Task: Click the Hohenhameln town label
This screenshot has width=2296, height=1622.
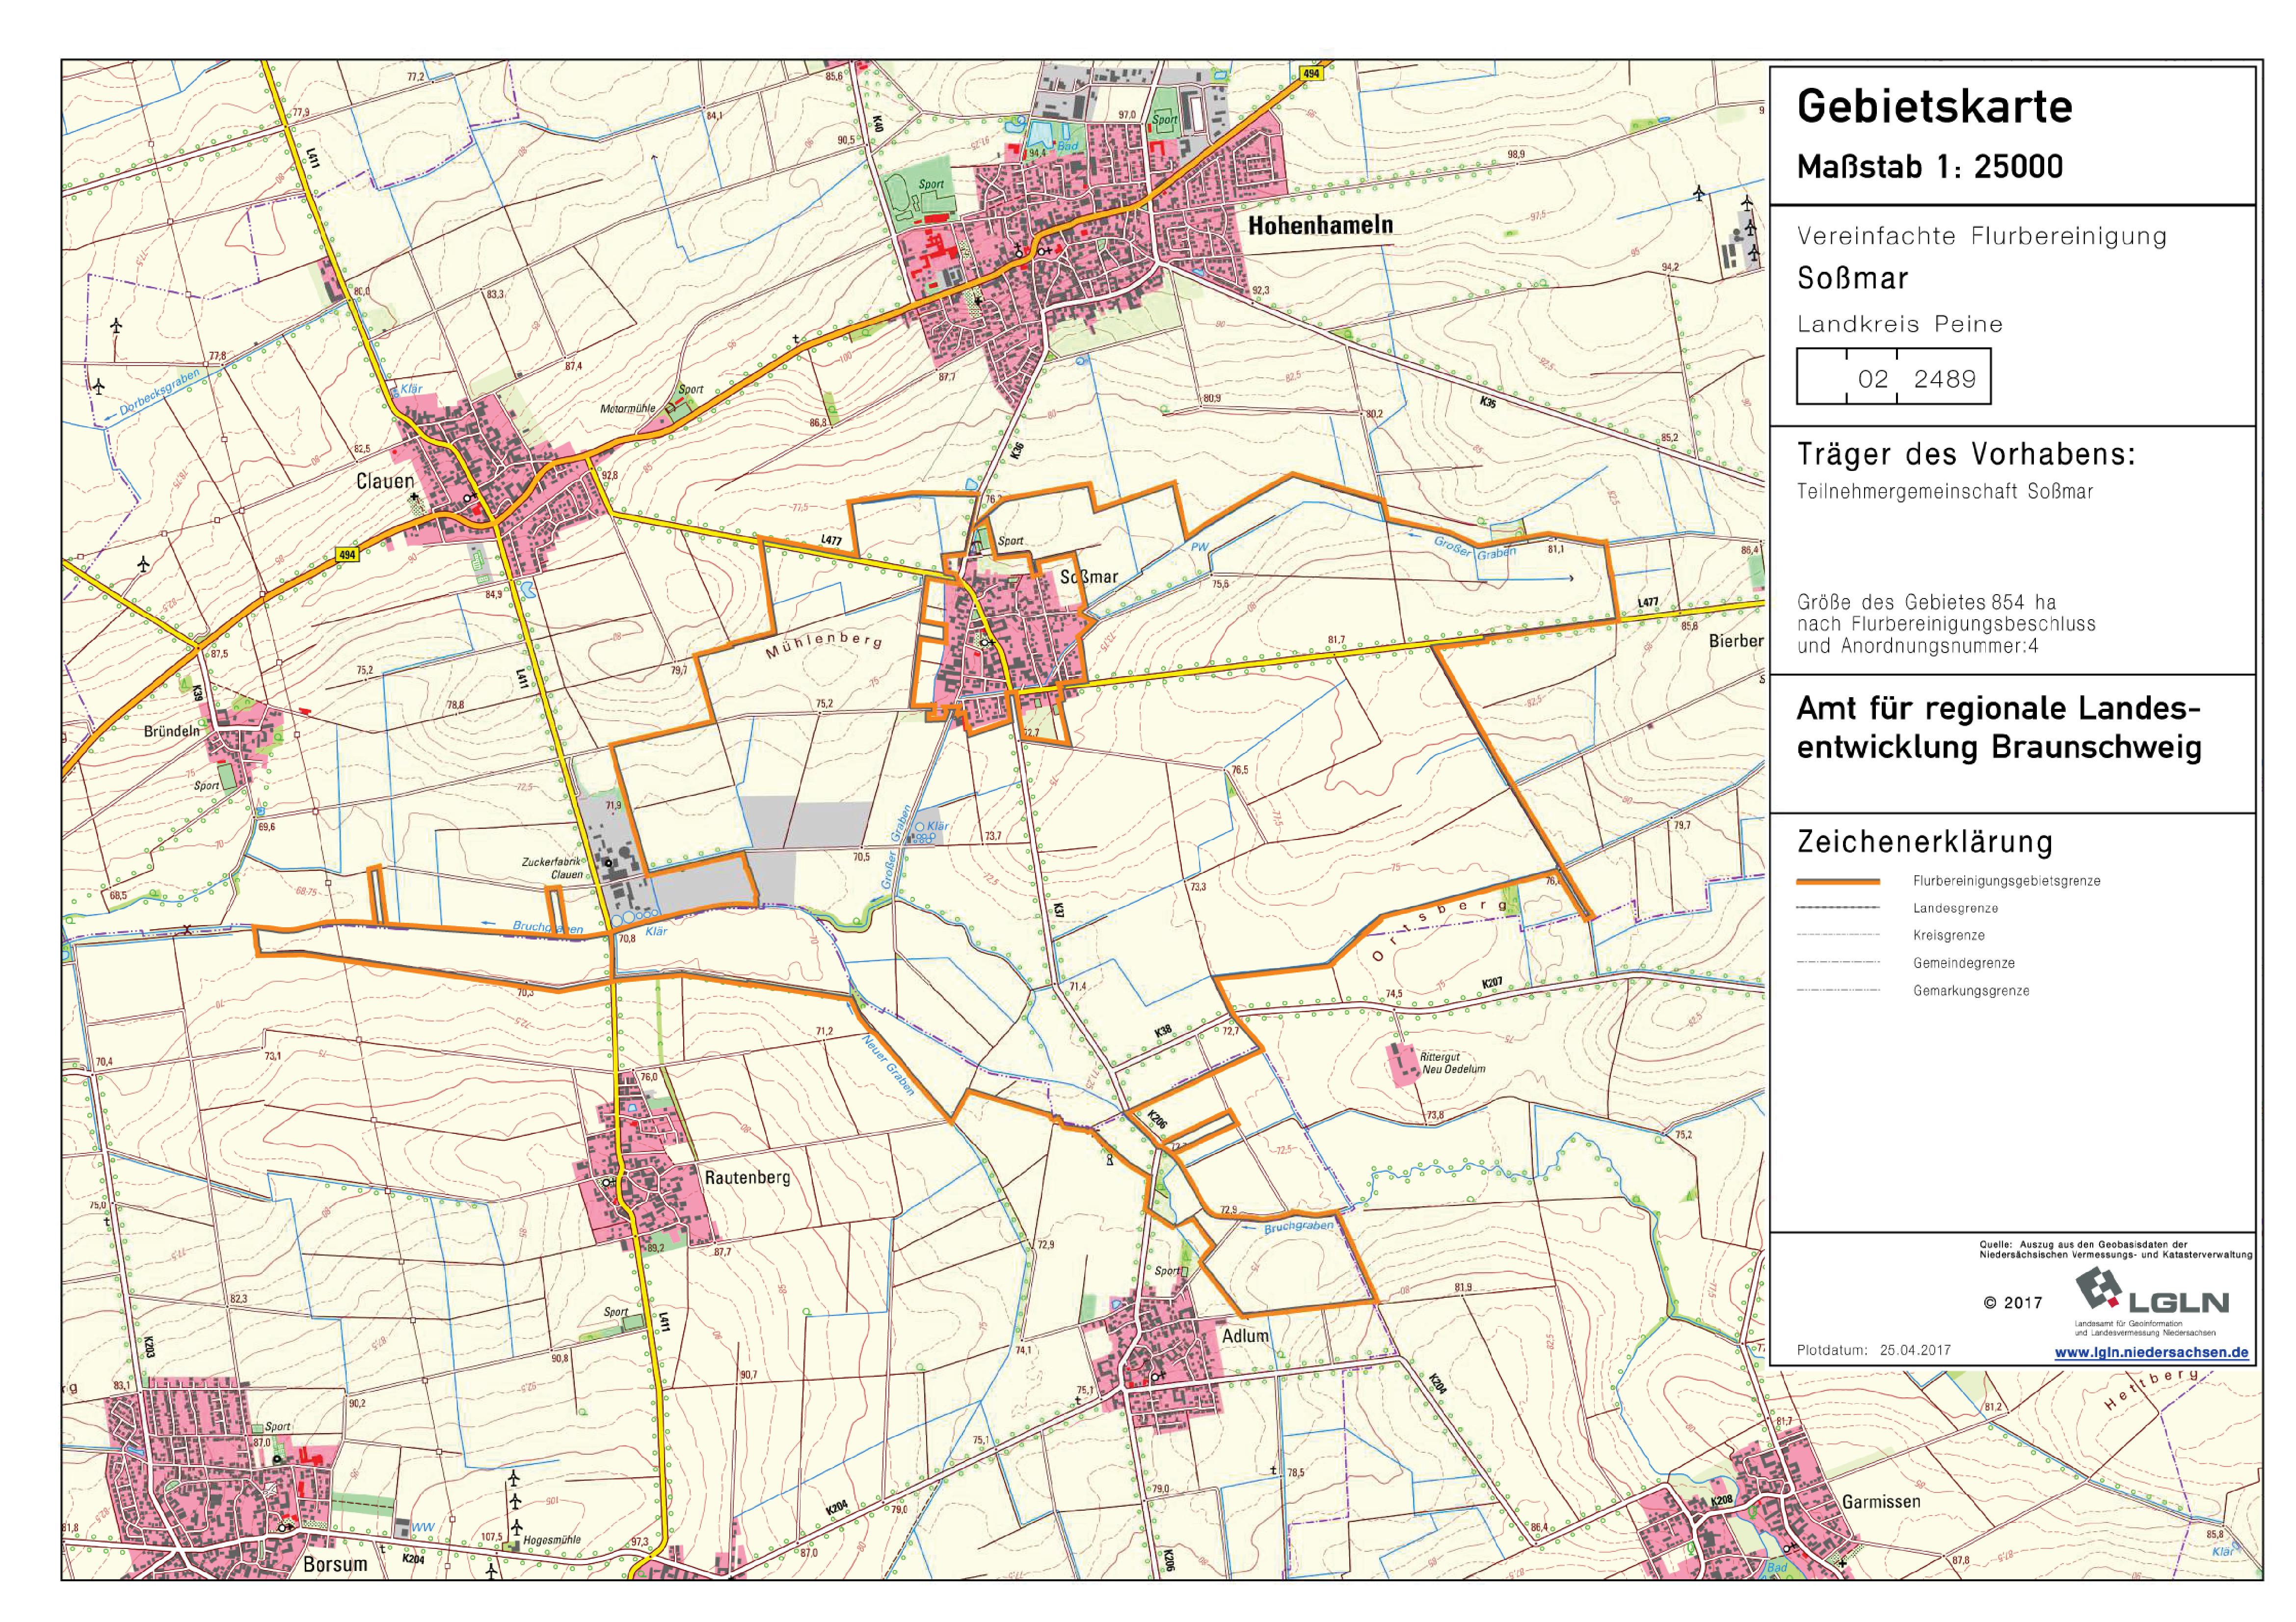Action: pyautogui.click(x=1320, y=226)
